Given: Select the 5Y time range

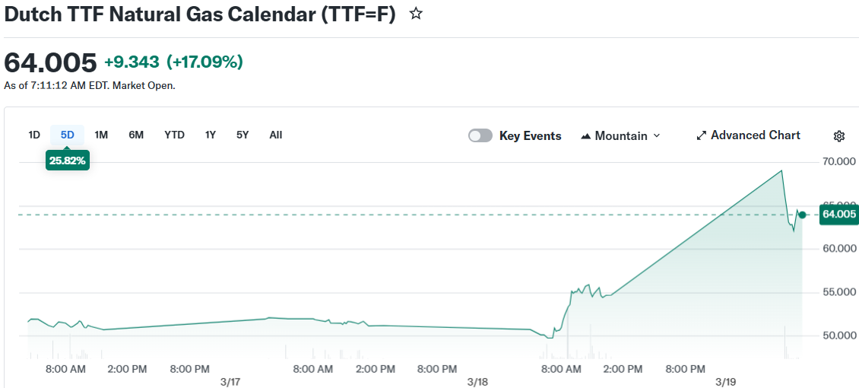Looking at the screenshot, I should [242, 135].
